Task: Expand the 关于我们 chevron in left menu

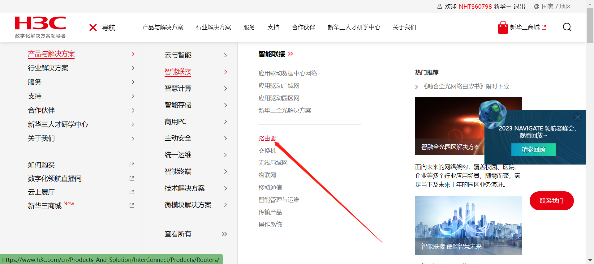Action: (133, 138)
